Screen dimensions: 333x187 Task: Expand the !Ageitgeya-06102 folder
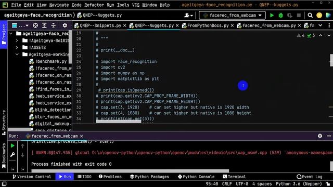tap(17, 41)
